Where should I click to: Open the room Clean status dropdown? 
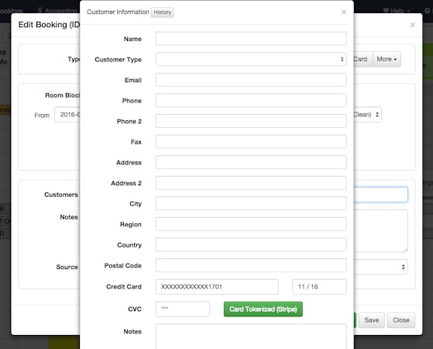coord(368,115)
